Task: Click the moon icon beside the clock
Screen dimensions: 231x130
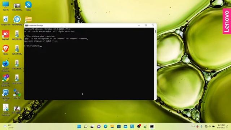Action: [x=227, y=126]
